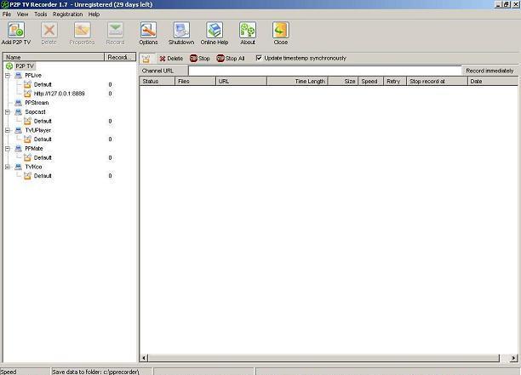
Task: Select Default under TVUPlayer
Action: pos(43,139)
